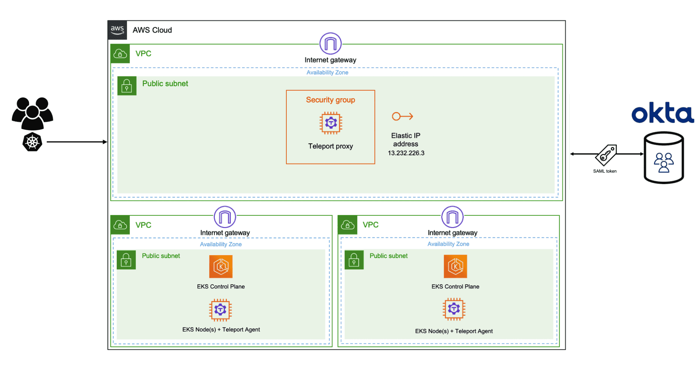
Task: Click the bottom-left 'Availability Zone' label
Action: (x=221, y=244)
